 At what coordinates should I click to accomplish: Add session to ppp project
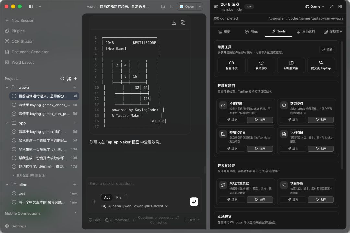75,123
